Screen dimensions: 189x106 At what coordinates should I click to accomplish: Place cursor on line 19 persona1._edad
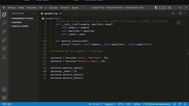point(63,71)
